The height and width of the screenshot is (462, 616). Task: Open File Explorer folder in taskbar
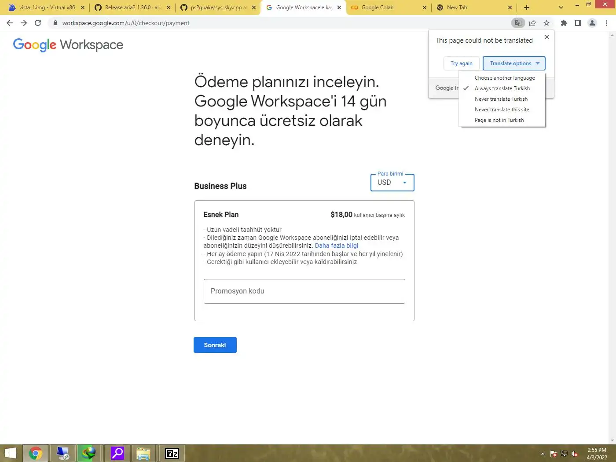tap(143, 453)
